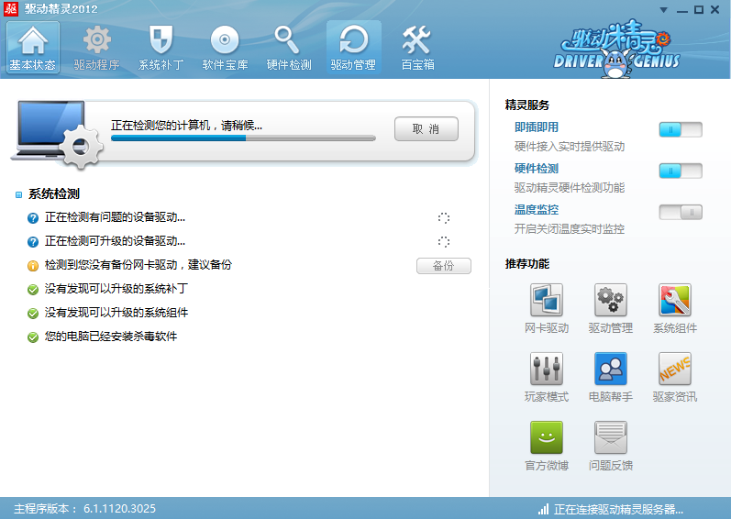The height and width of the screenshot is (519, 731).
Task: Open the 玩家模式 gamer mode icon
Action: [547, 370]
